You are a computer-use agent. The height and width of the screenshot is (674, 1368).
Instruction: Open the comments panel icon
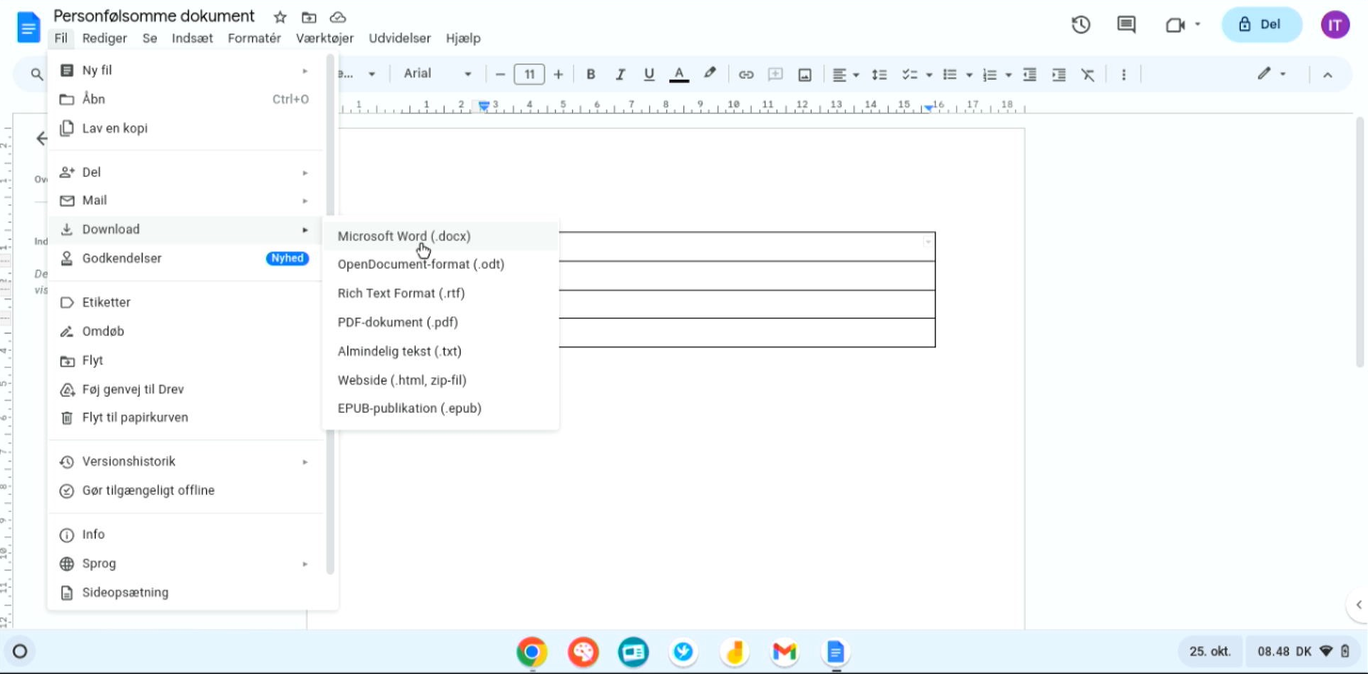1126,25
